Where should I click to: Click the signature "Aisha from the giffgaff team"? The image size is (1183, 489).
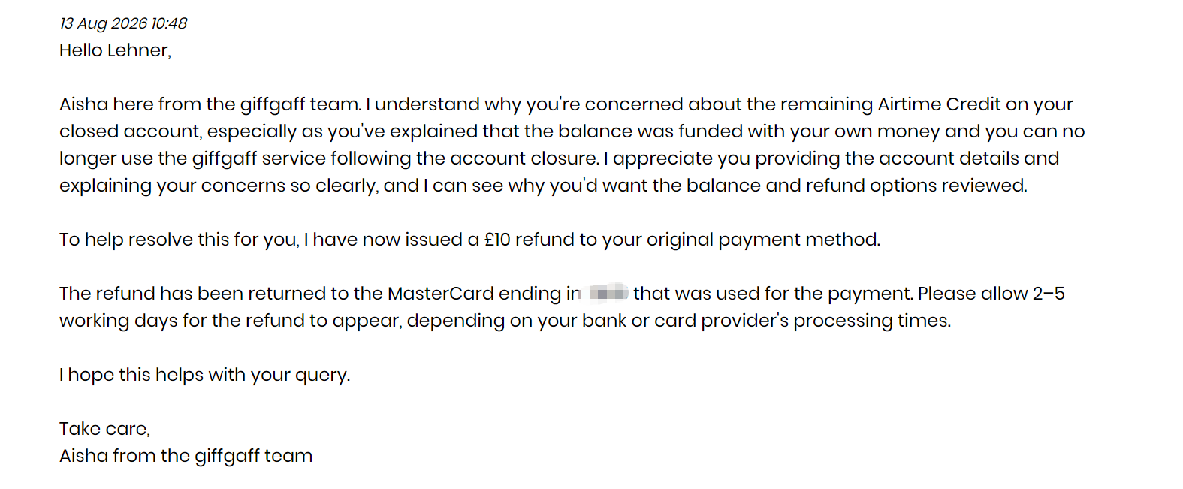pyautogui.click(x=186, y=456)
